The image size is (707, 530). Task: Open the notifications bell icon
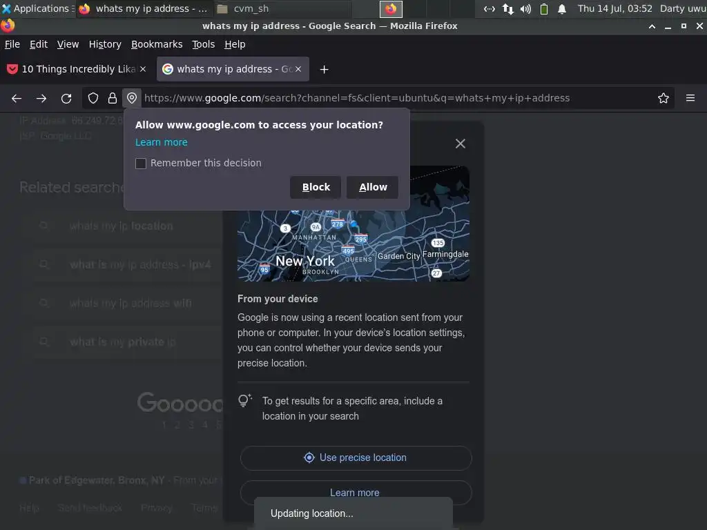(x=562, y=8)
